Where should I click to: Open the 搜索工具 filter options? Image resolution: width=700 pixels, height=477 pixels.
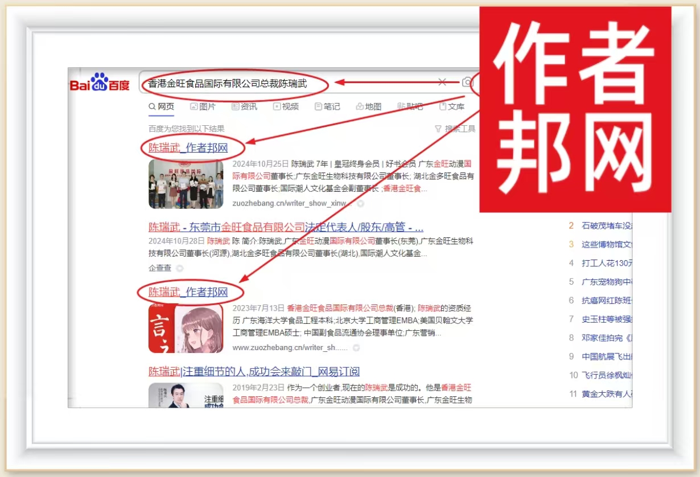tap(455, 129)
